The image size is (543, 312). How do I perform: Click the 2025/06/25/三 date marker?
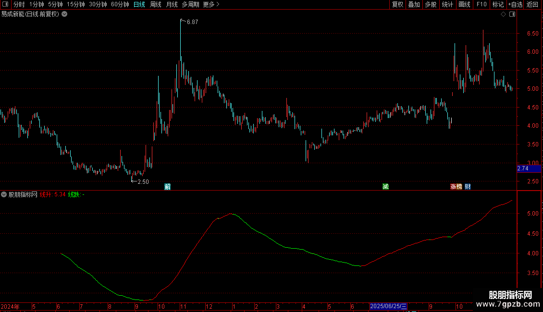388,306
